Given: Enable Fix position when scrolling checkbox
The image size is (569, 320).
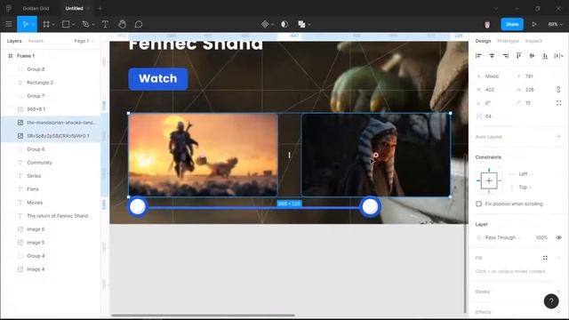Looking at the screenshot, I should click(x=478, y=204).
